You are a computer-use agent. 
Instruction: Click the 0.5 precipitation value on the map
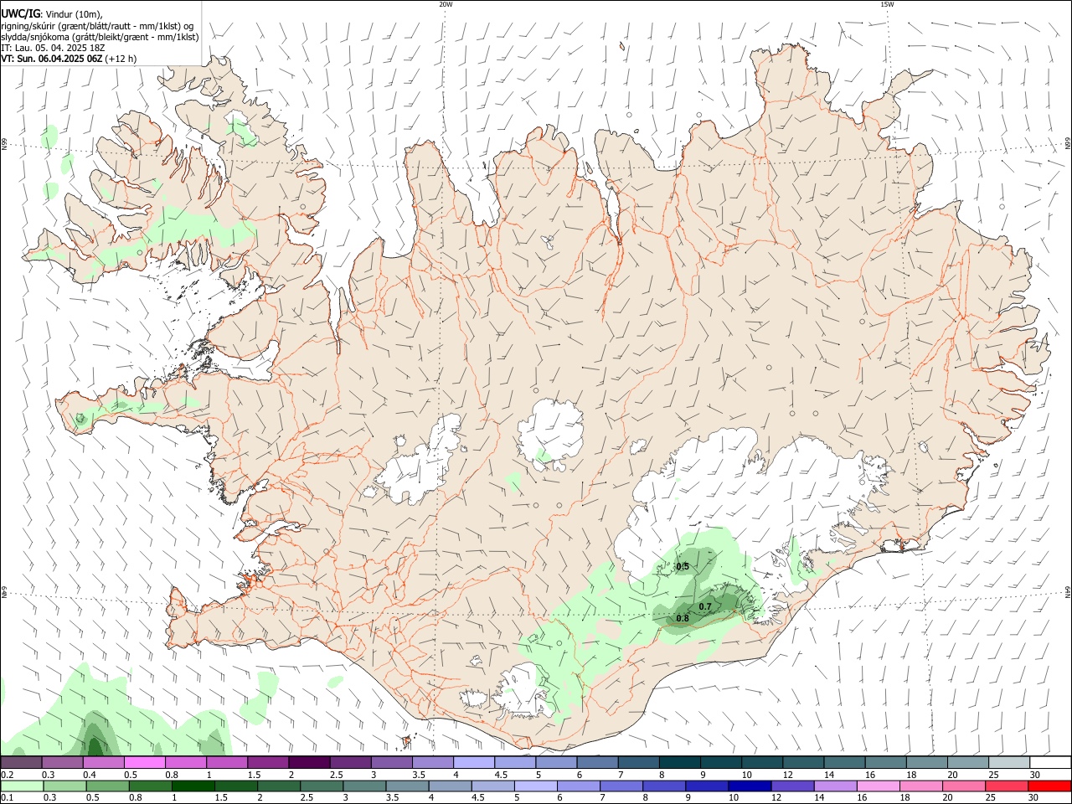point(683,567)
